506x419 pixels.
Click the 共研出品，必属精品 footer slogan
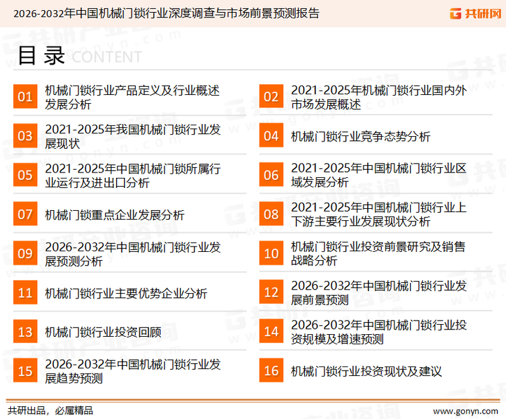[51, 410]
